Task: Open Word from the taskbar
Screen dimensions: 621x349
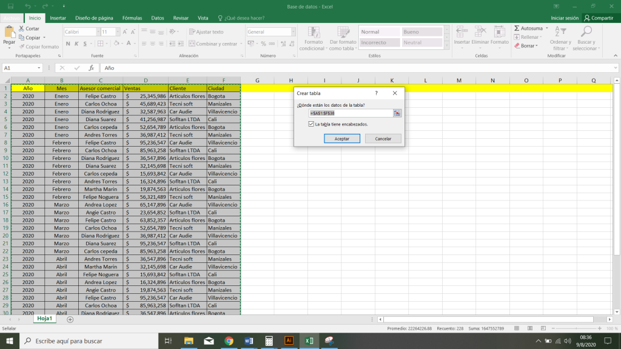Action: point(249,341)
